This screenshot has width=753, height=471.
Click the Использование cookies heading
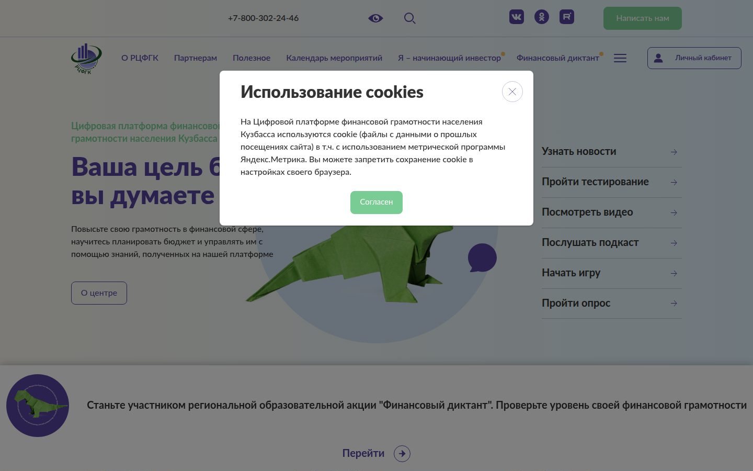[x=332, y=92]
